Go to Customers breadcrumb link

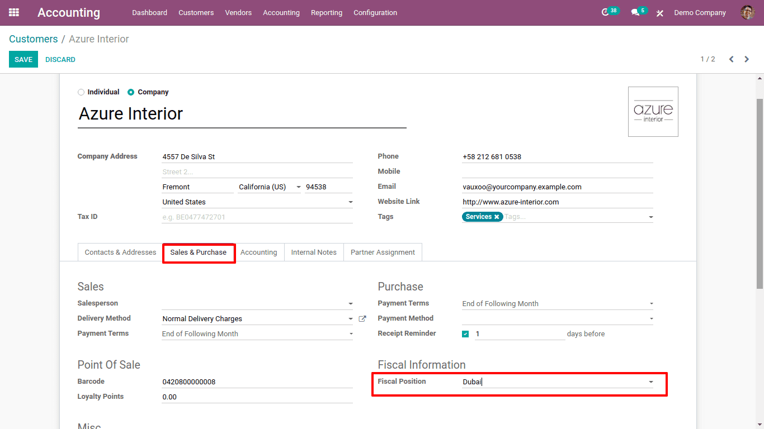tap(34, 39)
